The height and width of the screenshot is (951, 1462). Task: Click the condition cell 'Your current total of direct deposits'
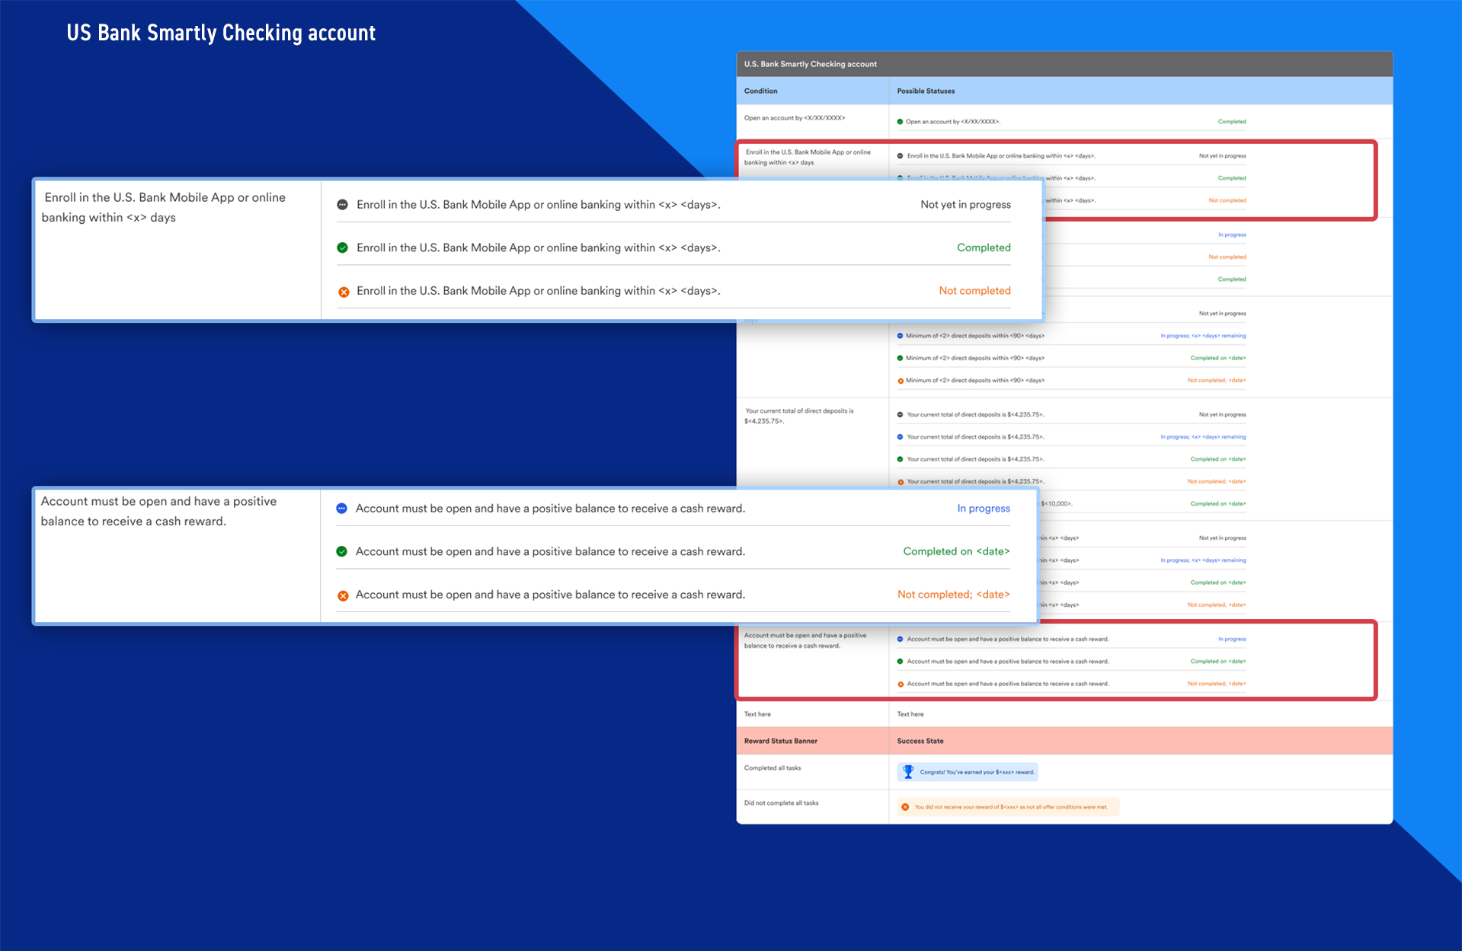[x=798, y=416]
